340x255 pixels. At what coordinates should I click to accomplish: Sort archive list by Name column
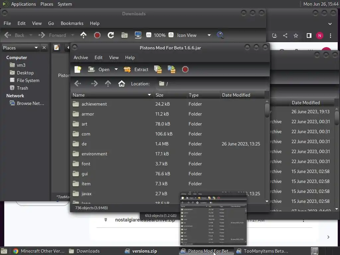point(112,95)
